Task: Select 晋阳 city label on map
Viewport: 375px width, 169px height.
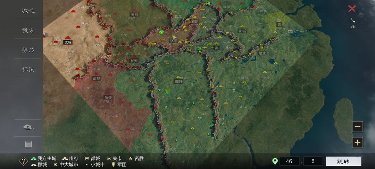Action: coord(134,15)
